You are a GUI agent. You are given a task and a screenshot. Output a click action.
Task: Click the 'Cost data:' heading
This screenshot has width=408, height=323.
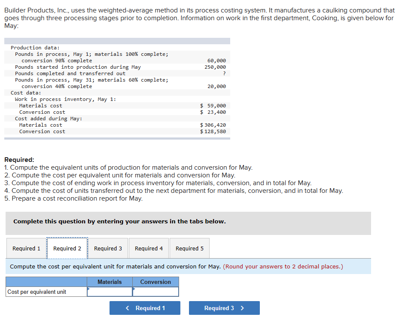(26, 93)
